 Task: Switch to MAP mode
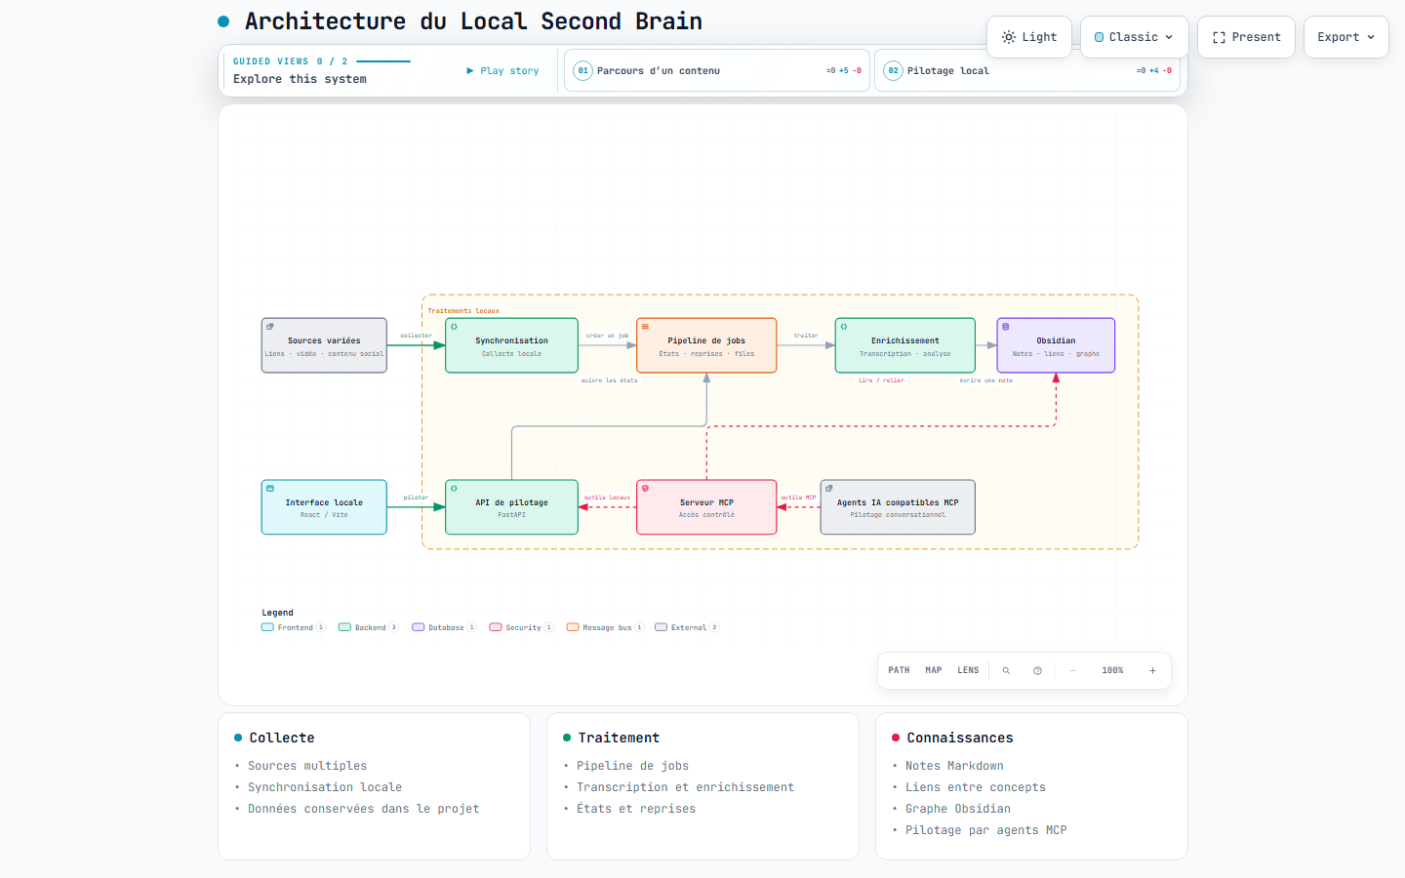tap(934, 670)
